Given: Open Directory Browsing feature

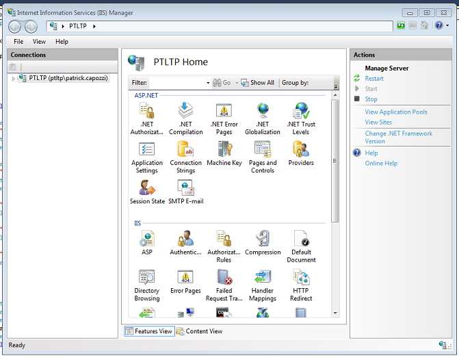Looking at the screenshot, I should tap(146, 285).
